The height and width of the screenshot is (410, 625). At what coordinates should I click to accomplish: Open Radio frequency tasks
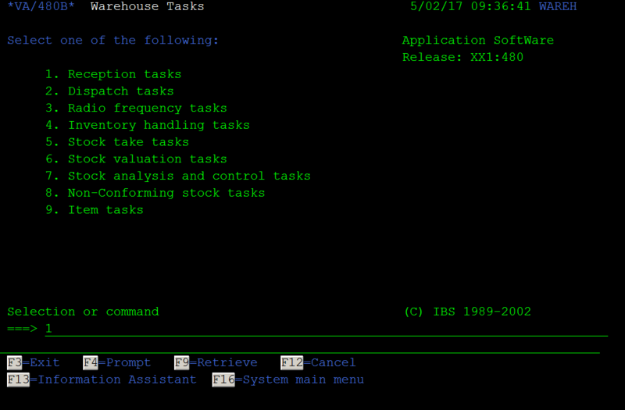(136, 109)
